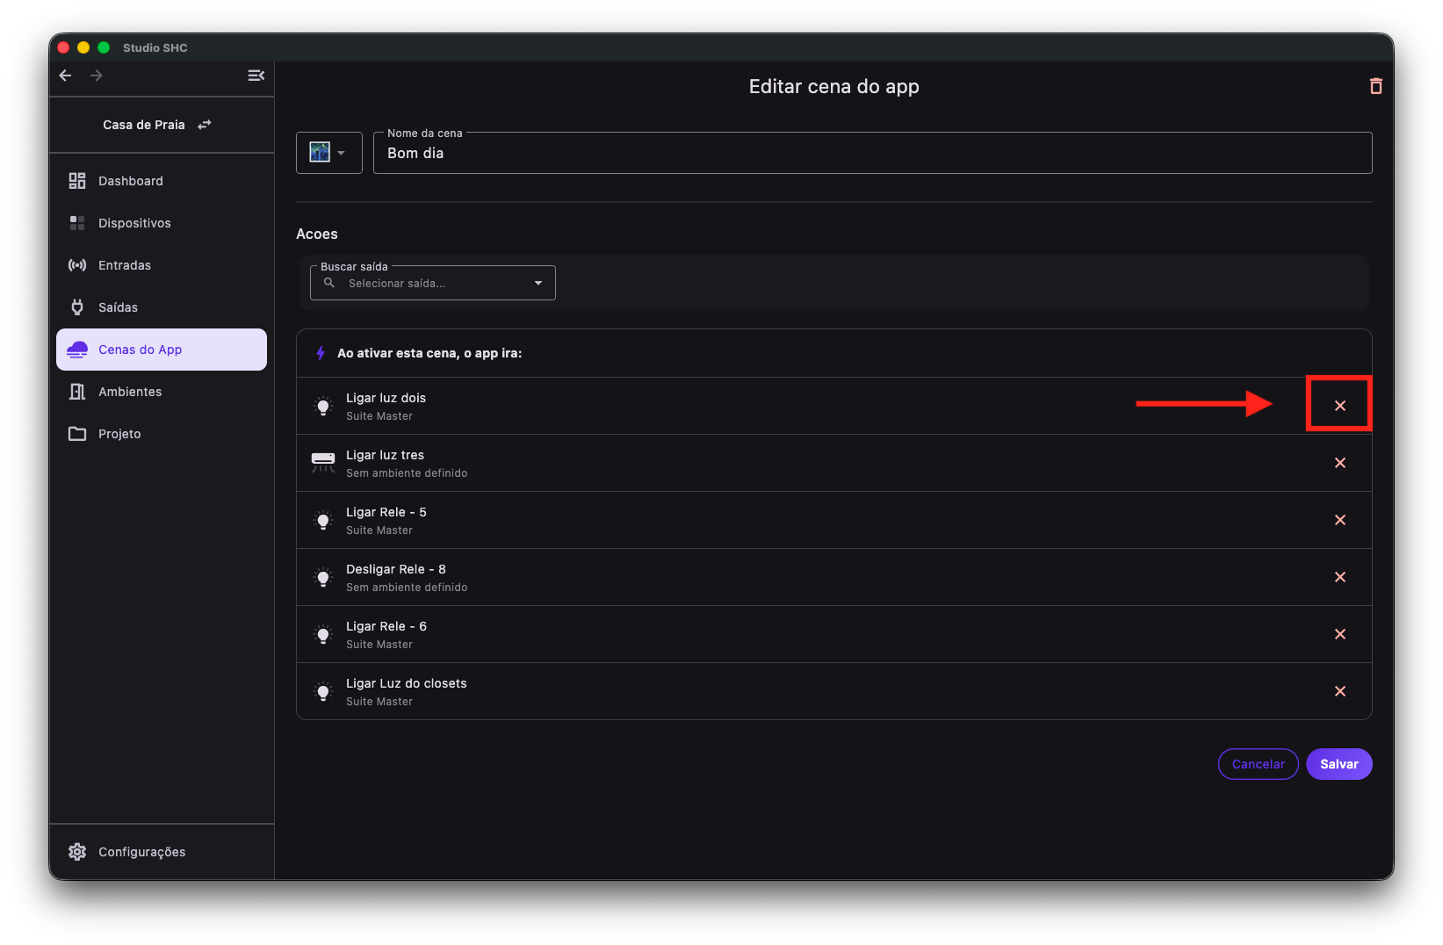The image size is (1443, 945).
Task: Select the 'Ligar luz tres' text
Action: [x=385, y=455]
